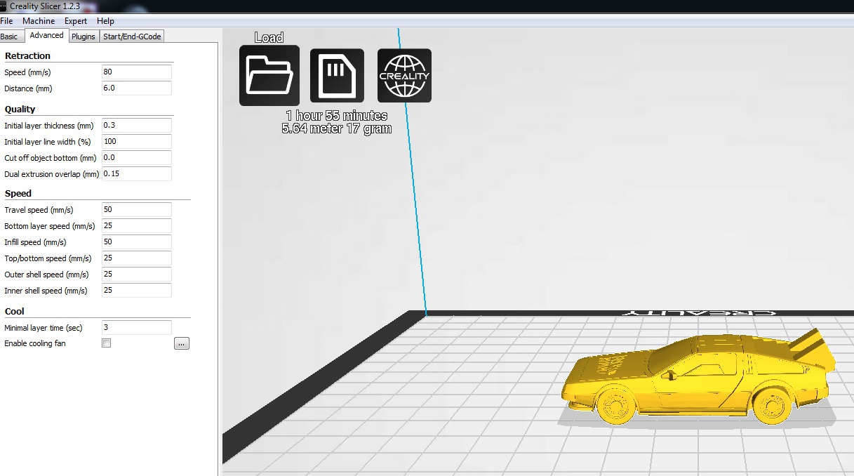Screen dimensions: 854x476
Task: Click the Inner shell speed field
Action: pyautogui.click(x=137, y=291)
